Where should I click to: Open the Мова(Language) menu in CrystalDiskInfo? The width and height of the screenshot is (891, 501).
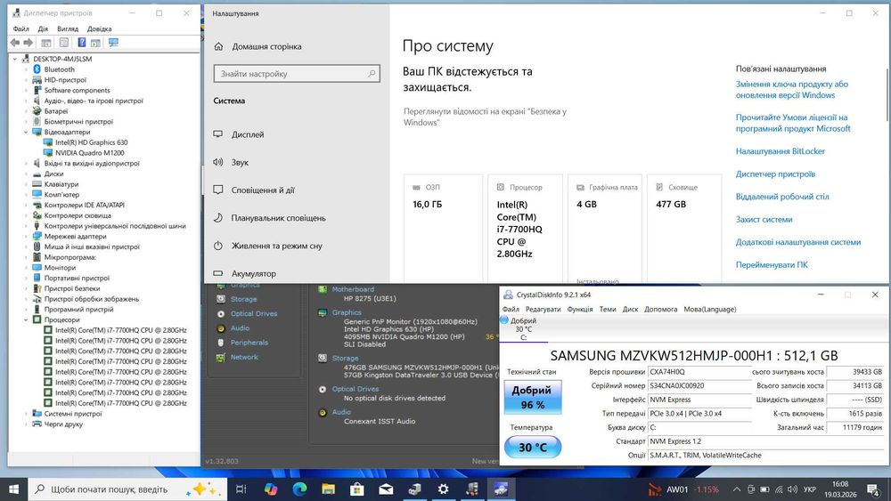point(710,309)
